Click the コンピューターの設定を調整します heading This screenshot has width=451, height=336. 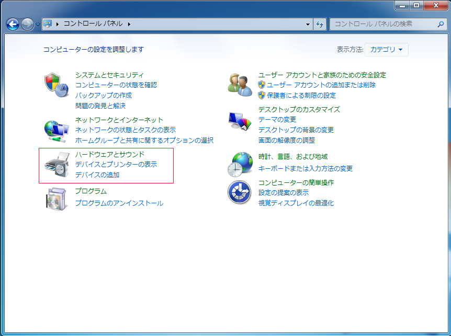click(x=94, y=50)
